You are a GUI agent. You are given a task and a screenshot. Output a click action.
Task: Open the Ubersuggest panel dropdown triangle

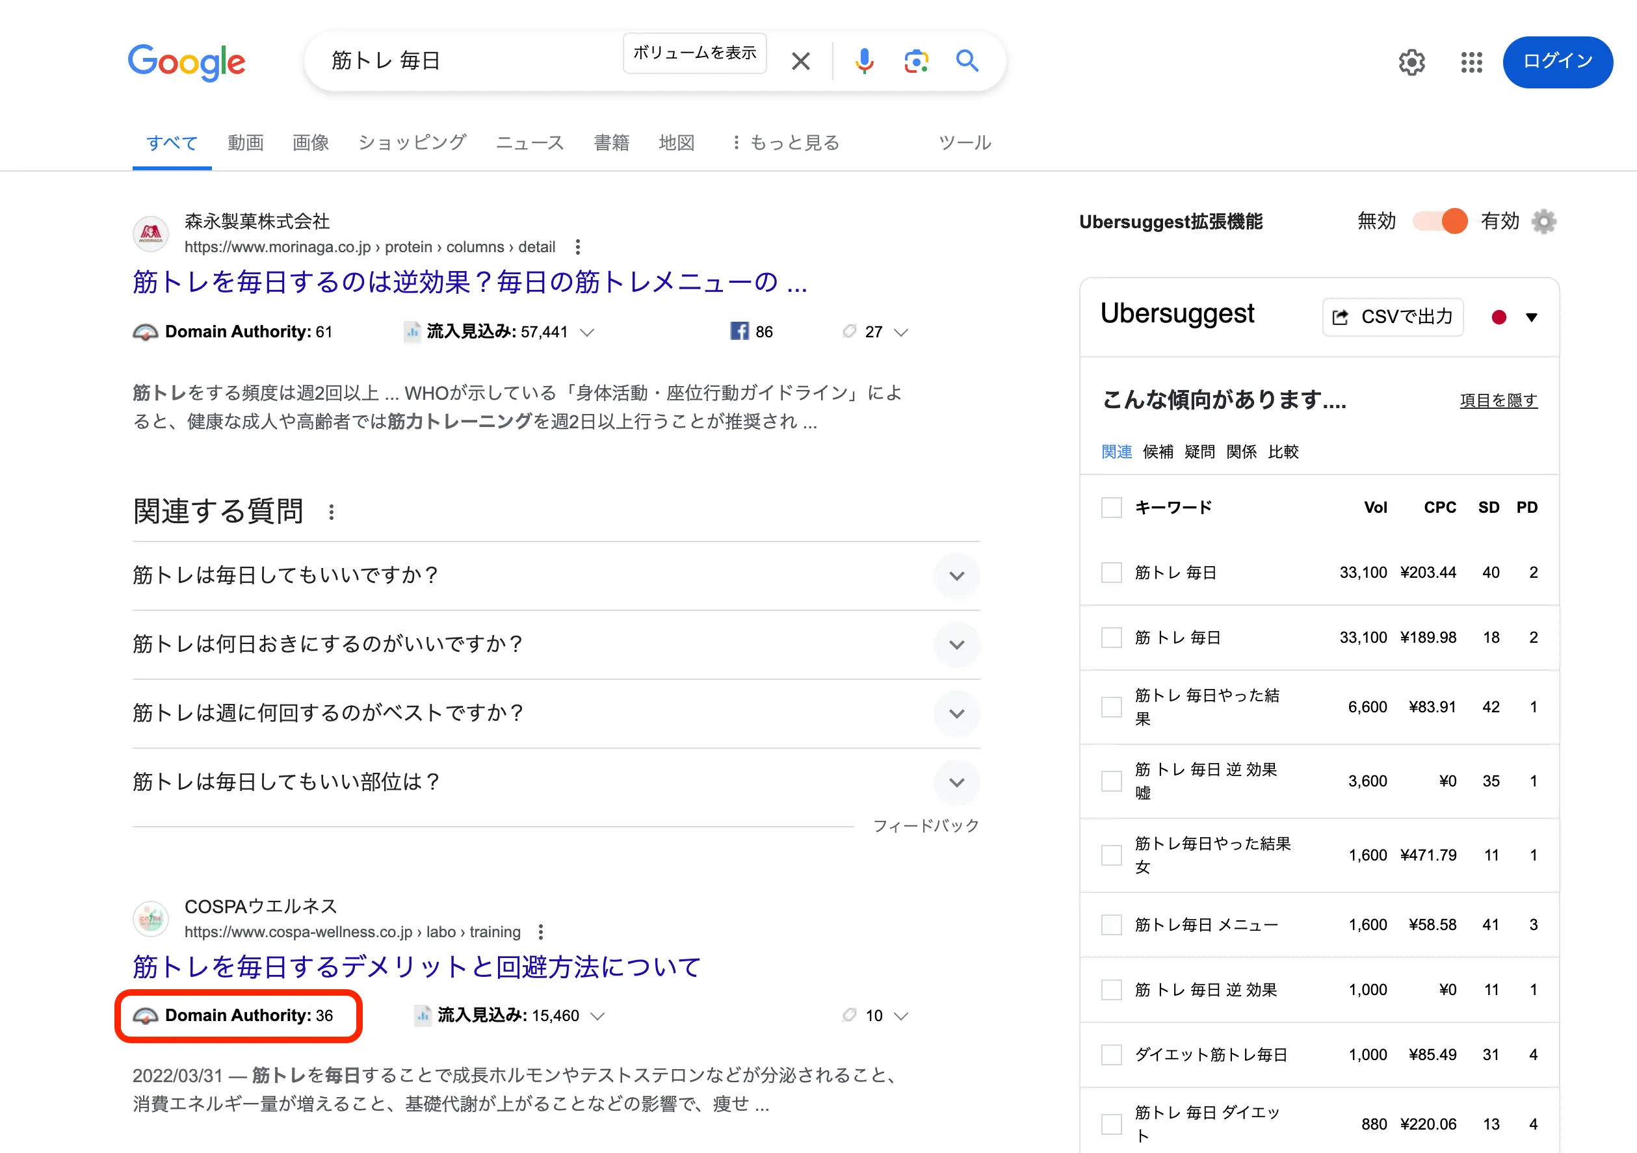(1532, 317)
